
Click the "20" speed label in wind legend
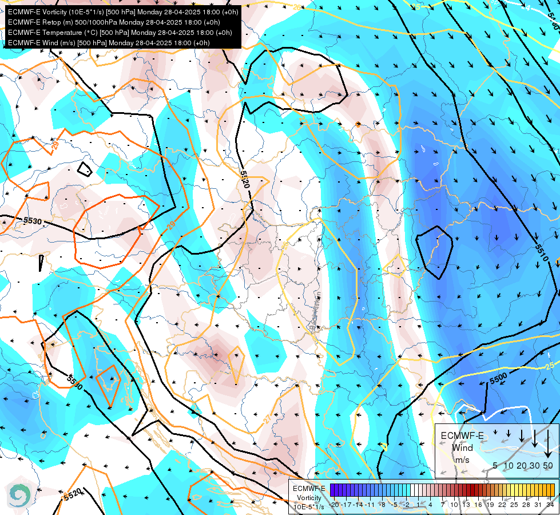(522, 465)
